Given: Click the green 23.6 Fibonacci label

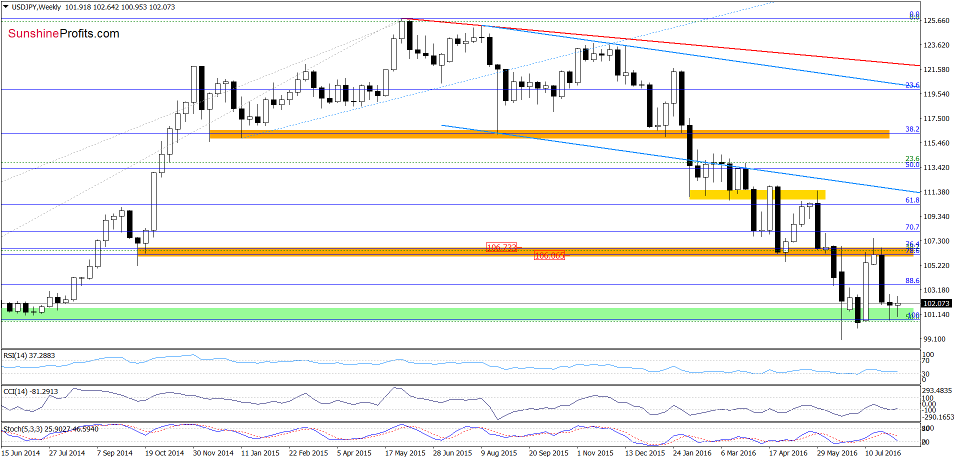Looking at the screenshot, I should [x=912, y=158].
